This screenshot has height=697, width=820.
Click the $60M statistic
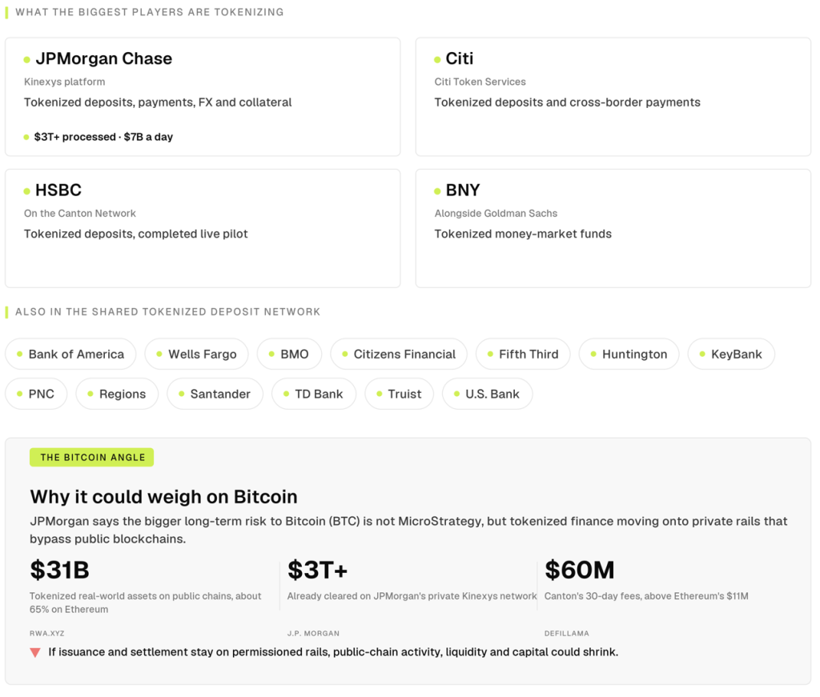pos(580,570)
